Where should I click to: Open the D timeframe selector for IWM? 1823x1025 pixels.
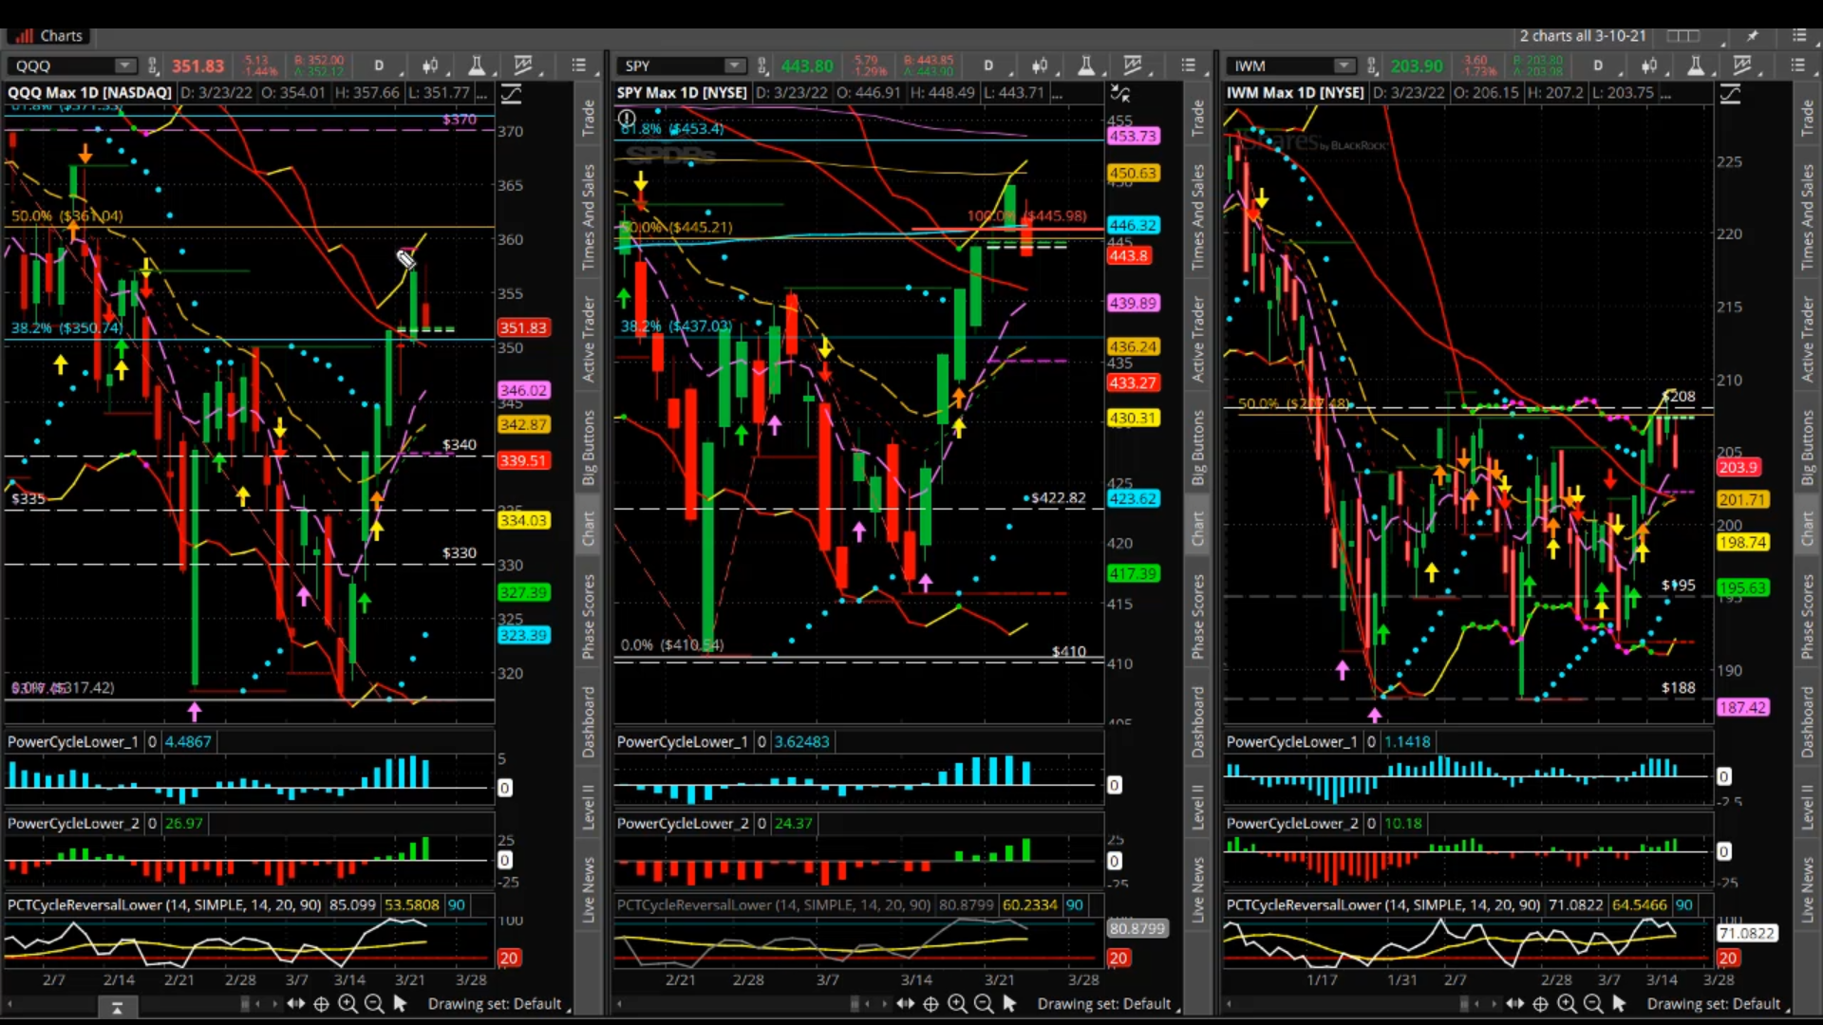[x=1599, y=65]
